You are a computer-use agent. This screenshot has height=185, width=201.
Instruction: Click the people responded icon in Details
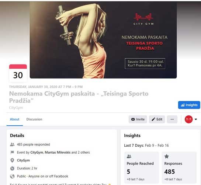[12, 144]
